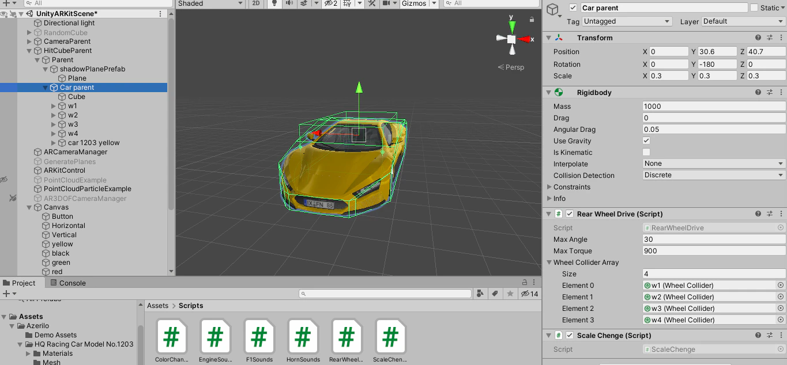Select the RearWheel script asset
This screenshot has height=365, width=787.
click(x=347, y=341)
